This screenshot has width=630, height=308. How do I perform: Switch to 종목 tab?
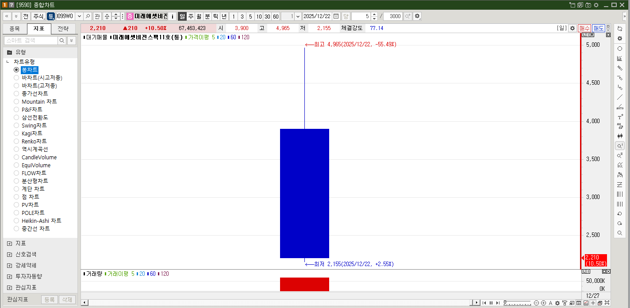click(x=15, y=29)
